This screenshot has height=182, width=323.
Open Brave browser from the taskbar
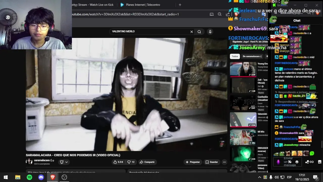point(52,177)
